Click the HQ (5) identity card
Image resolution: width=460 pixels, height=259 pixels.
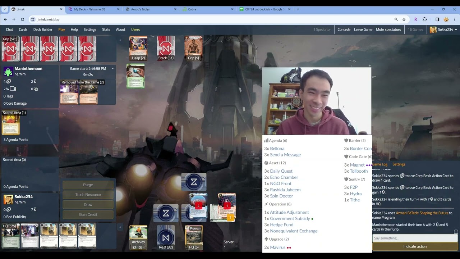coord(193,237)
